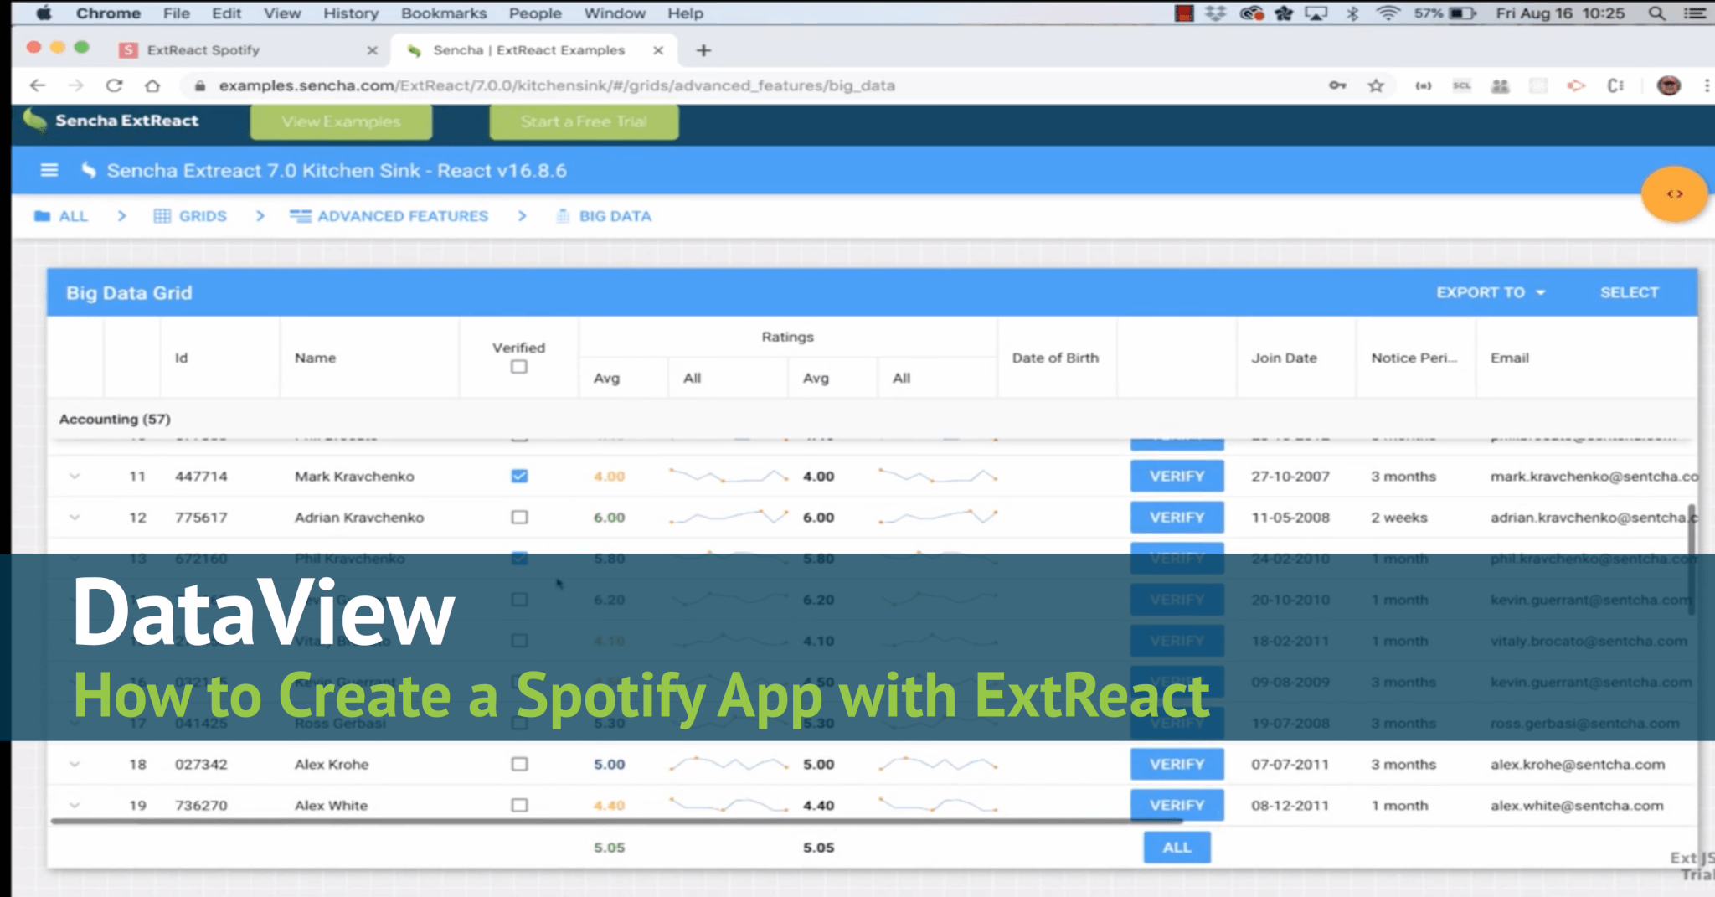Click Sencha ExtReact logo
The image size is (1715, 897).
coord(111,121)
